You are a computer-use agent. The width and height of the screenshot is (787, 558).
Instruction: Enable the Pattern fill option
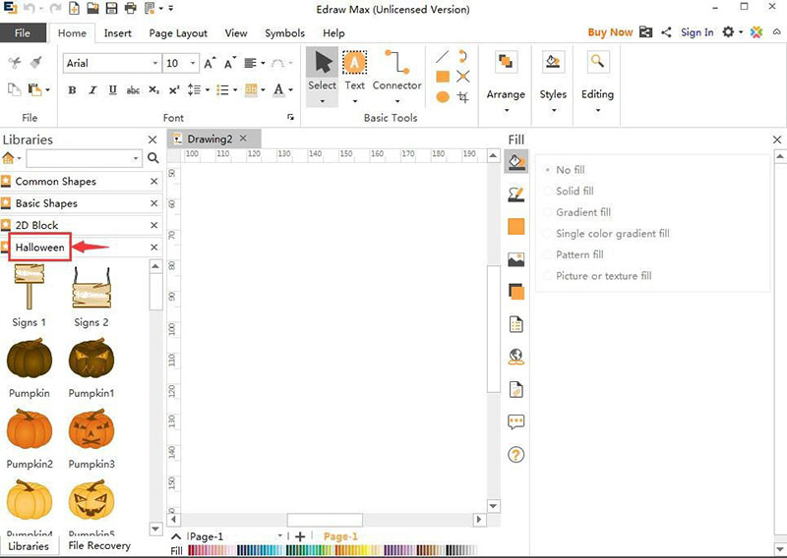pyautogui.click(x=578, y=254)
